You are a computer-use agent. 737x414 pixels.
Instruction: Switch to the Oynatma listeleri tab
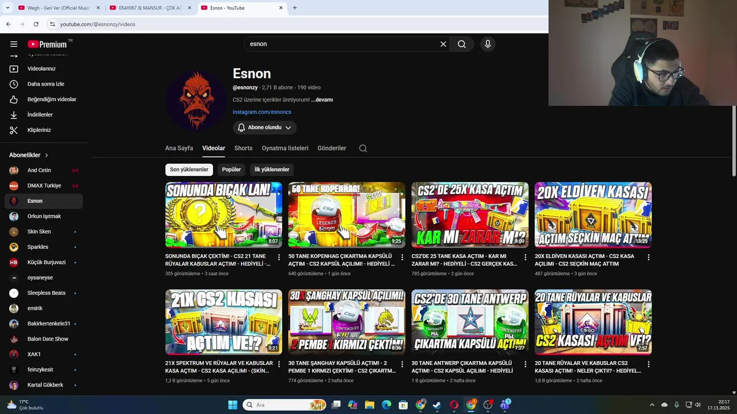tap(285, 148)
